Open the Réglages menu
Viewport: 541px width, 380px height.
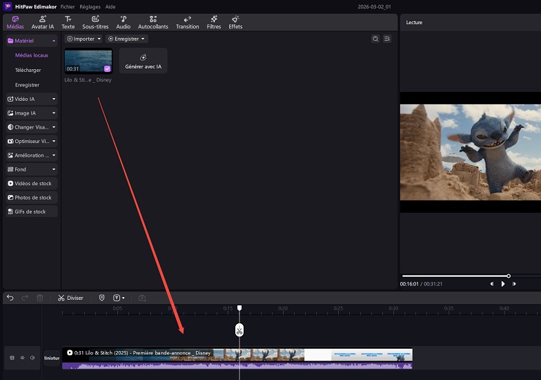pos(90,7)
